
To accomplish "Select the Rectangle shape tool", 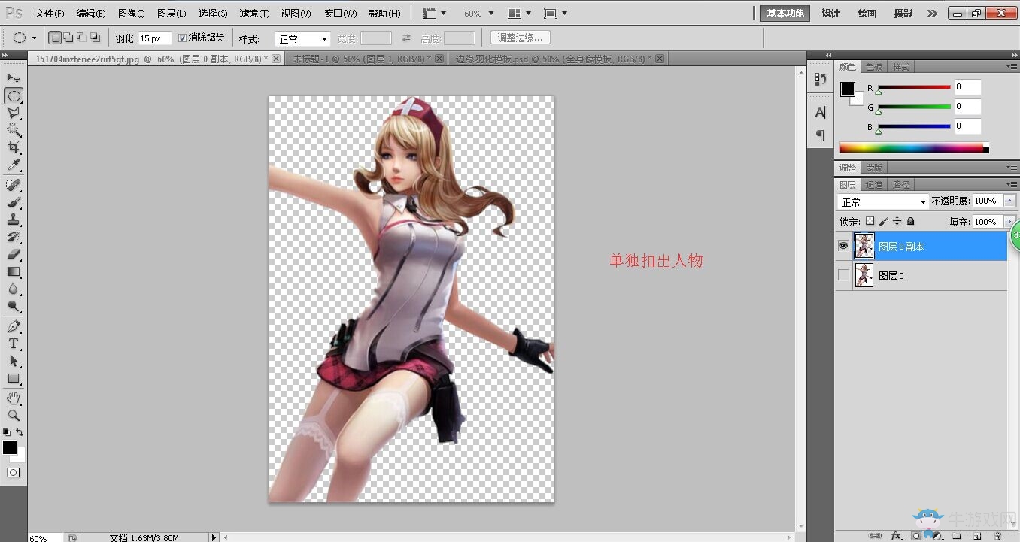I will coord(14,378).
